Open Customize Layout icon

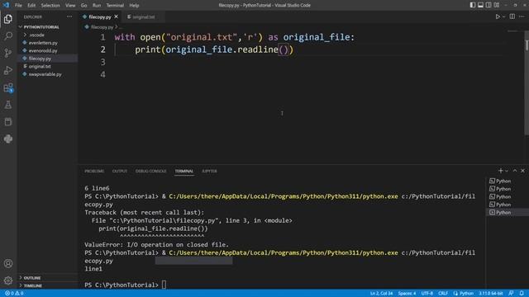[497, 5]
